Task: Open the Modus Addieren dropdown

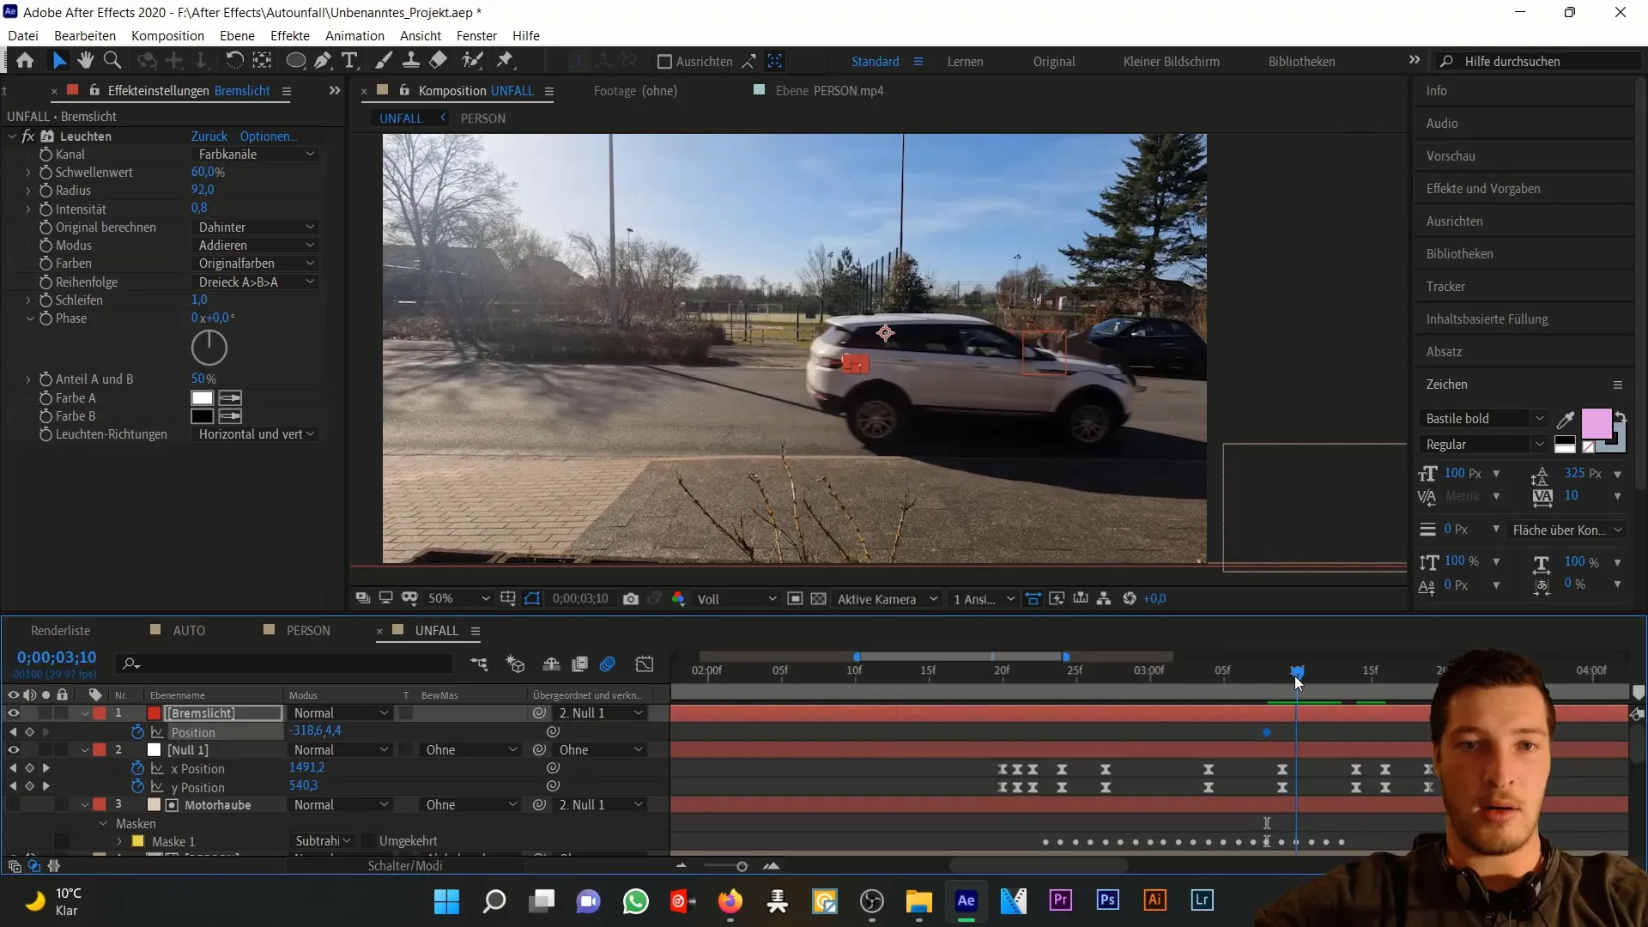Action: point(257,245)
